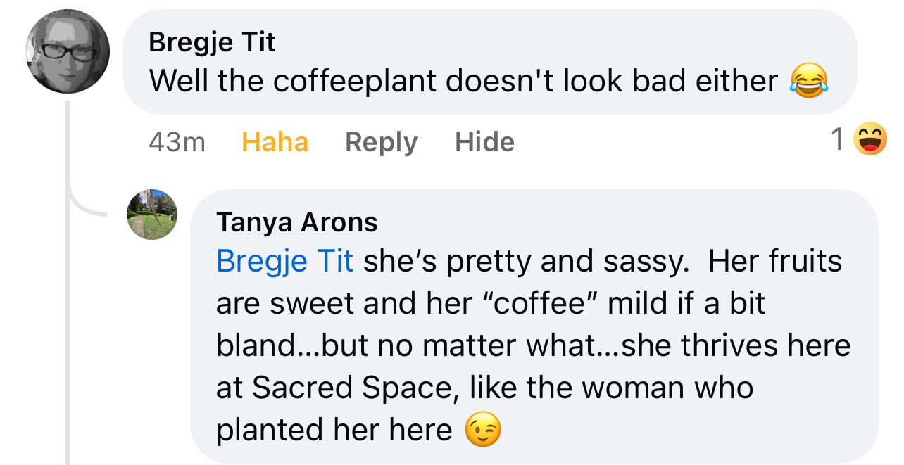Image resolution: width=904 pixels, height=465 pixels.
Task: Click the Bregje Tit commenter name
Action: 212,43
